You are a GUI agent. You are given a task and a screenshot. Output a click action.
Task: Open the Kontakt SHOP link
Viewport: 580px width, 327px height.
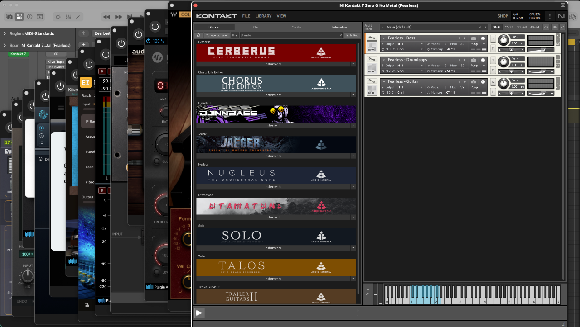click(x=503, y=16)
